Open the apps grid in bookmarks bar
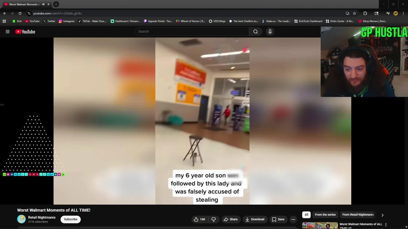This screenshot has width=408, height=229. tap(4, 21)
